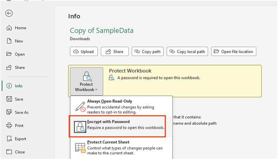The width and height of the screenshot is (278, 159).
Task: Click the Export icon in sidebar
Action: 9,139
